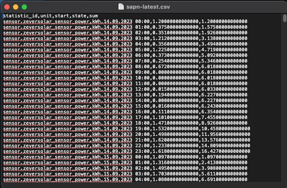The height and width of the screenshot is (188, 287).
Task: Click the row for 14.09.2023 20:00
Action: pos(127,134)
